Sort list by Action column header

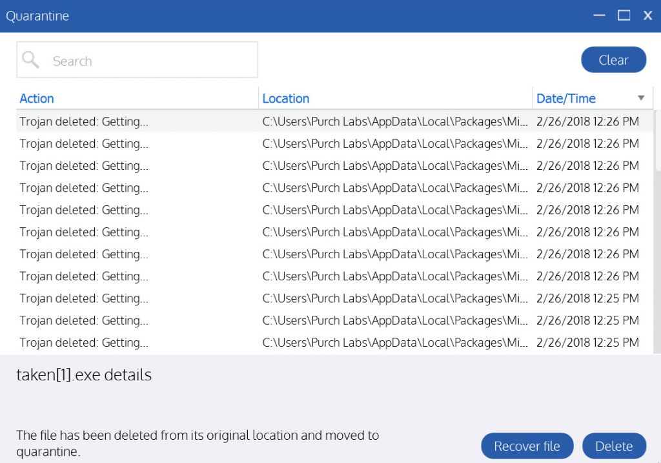pyautogui.click(x=37, y=99)
